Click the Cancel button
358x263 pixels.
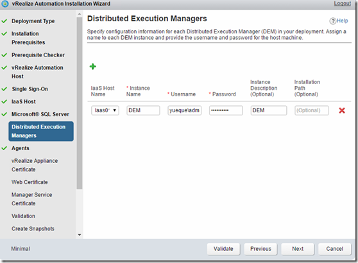(x=335, y=249)
